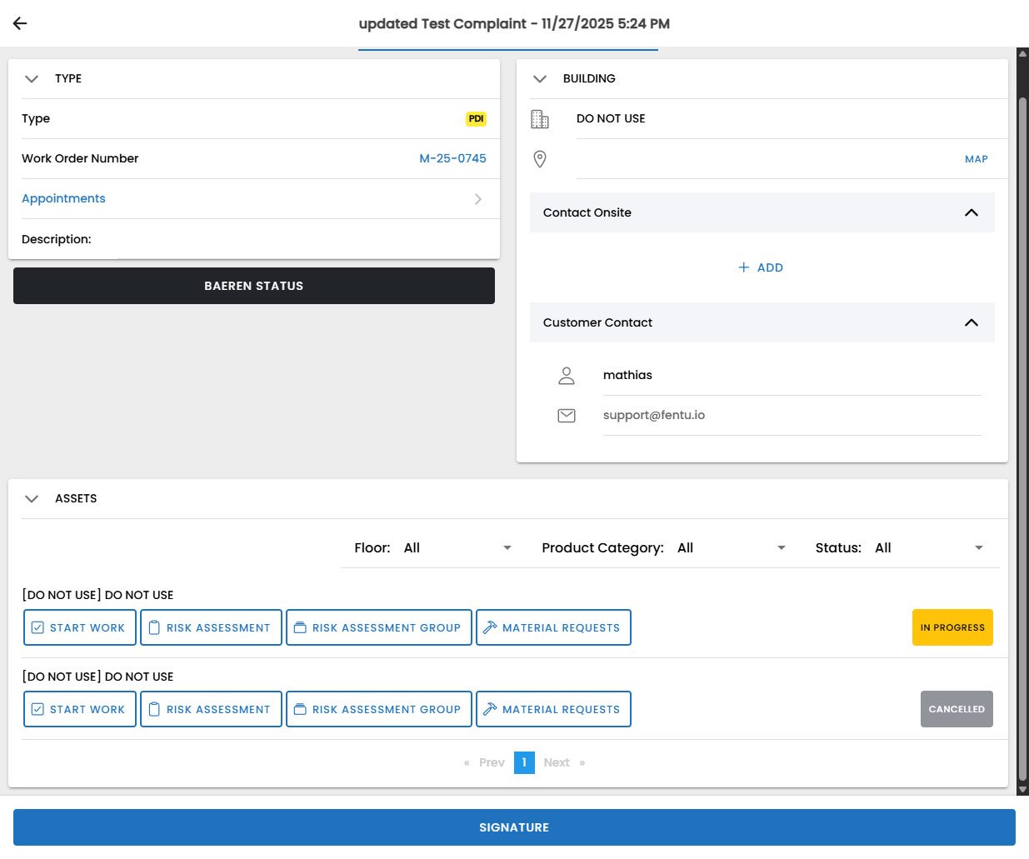Click the Work Order Number label
Image resolution: width=1029 pixels, height=859 pixels.
coord(80,158)
